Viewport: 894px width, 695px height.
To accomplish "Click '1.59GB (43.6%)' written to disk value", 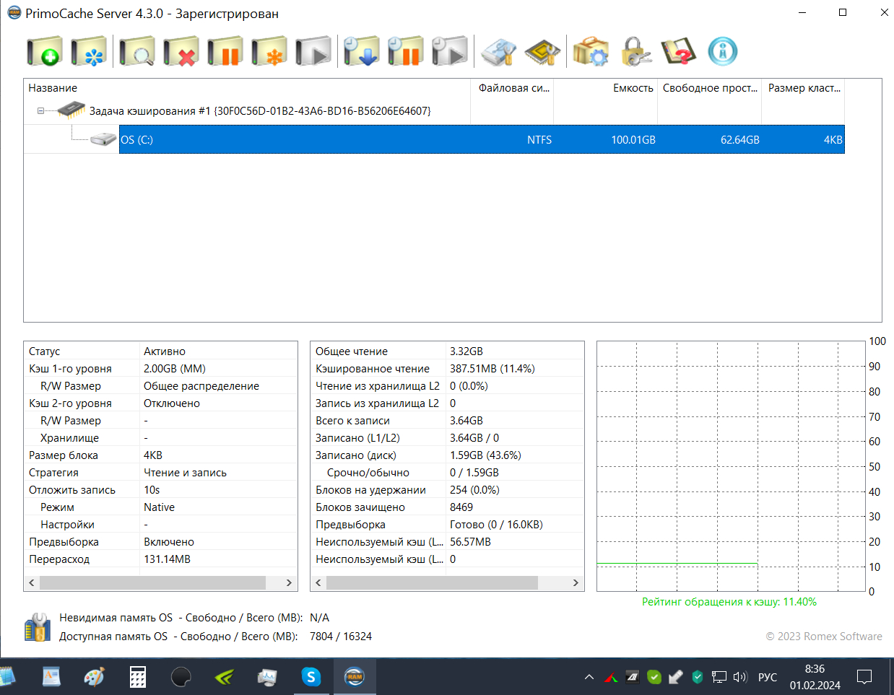I will [485, 455].
